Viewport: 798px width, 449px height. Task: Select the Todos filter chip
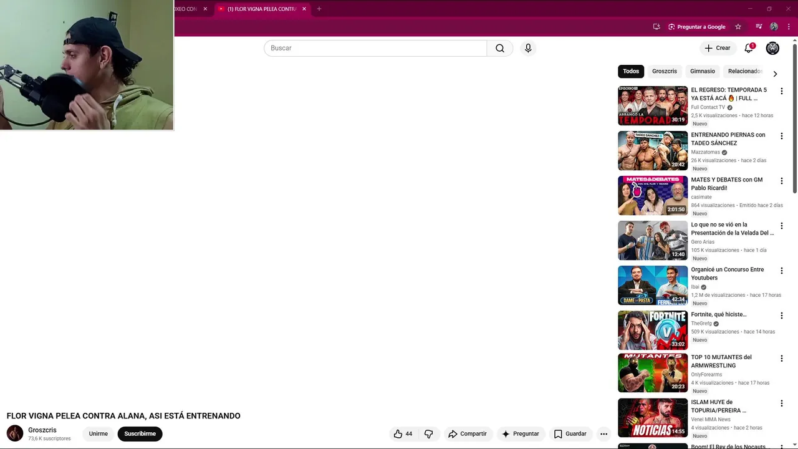pos(631,71)
